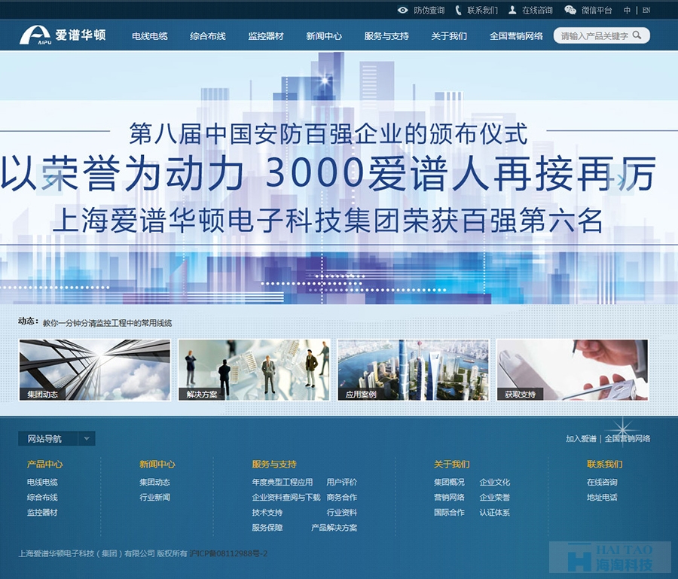
Task: Click the phone icon beside 联系我们
Action: click(458, 10)
